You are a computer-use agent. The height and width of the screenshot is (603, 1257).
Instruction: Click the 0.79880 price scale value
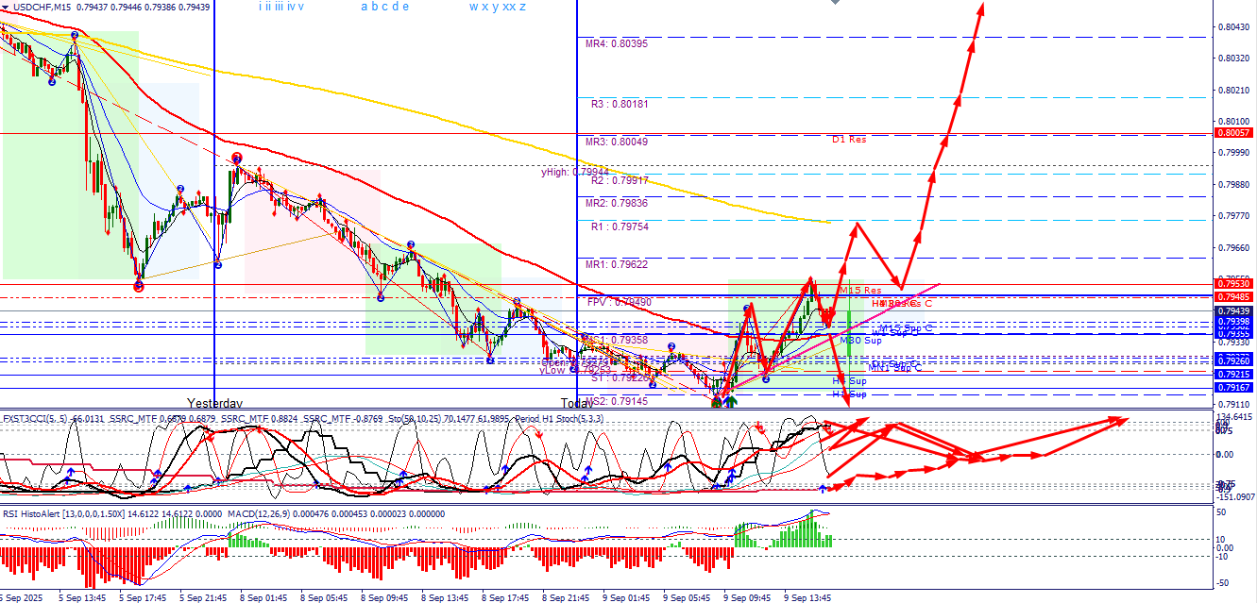coord(1235,185)
